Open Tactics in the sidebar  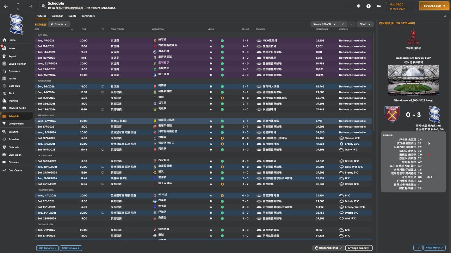point(12,78)
